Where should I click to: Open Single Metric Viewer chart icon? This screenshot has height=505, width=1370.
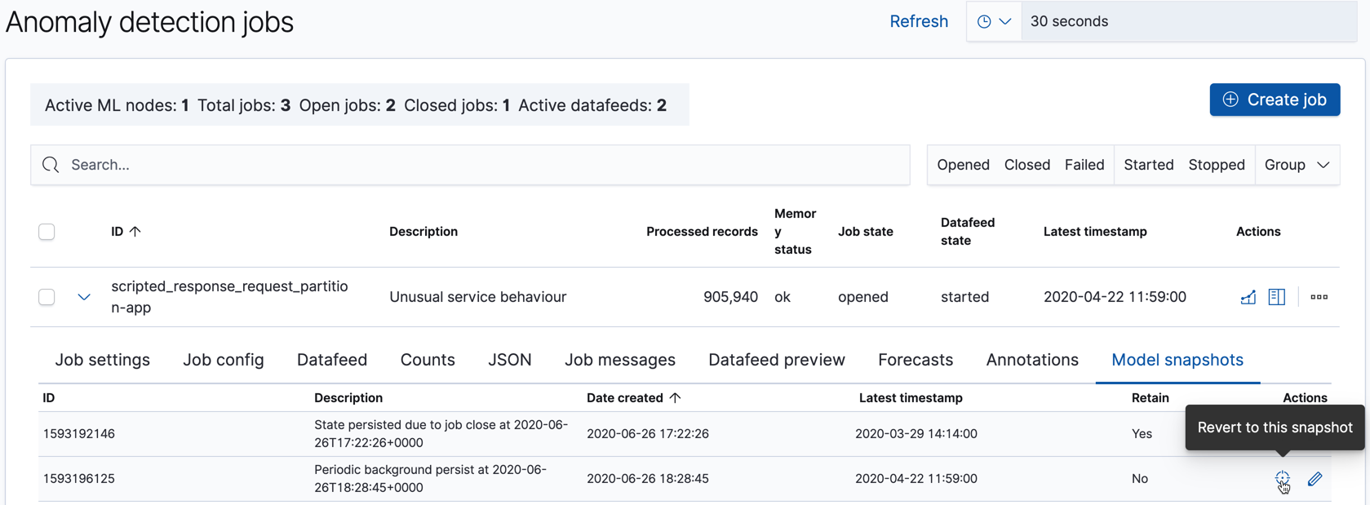pyautogui.click(x=1248, y=297)
